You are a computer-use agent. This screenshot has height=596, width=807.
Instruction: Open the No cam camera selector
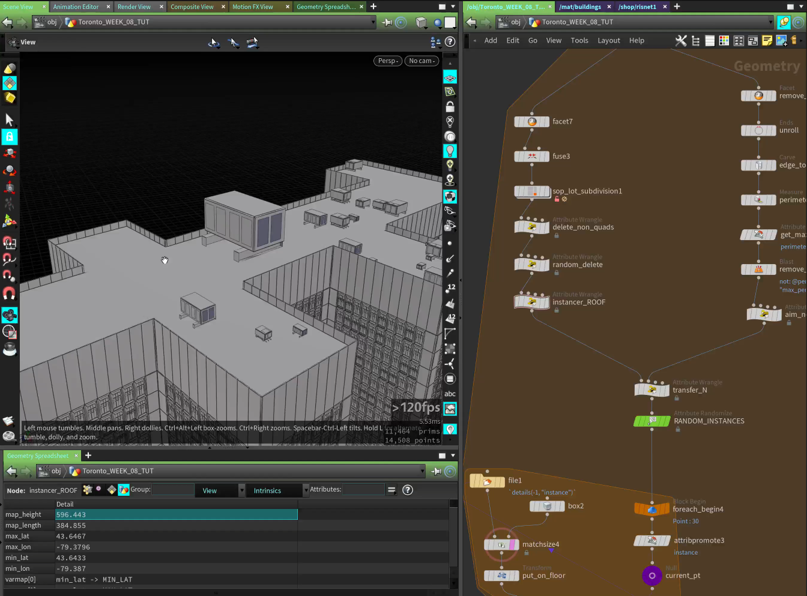click(421, 61)
